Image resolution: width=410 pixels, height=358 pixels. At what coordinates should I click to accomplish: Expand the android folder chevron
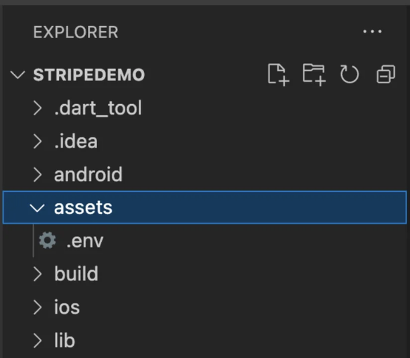pos(38,174)
